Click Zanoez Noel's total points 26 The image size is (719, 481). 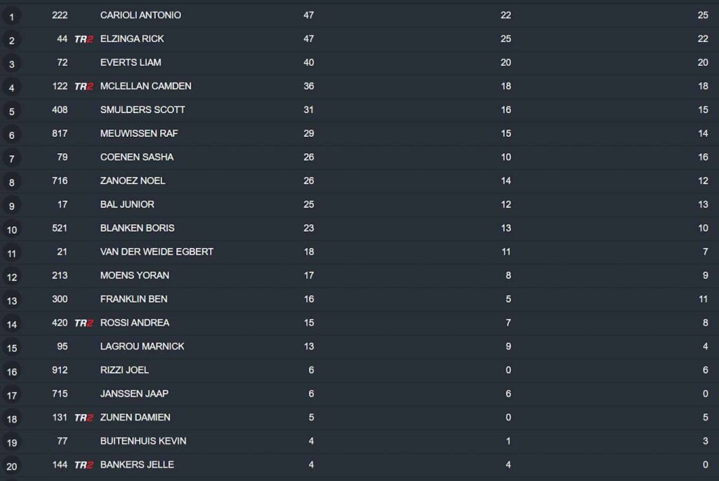coord(308,180)
